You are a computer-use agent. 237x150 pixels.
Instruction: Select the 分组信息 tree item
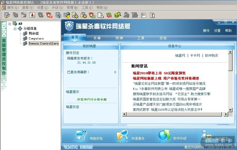click(30, 29)
